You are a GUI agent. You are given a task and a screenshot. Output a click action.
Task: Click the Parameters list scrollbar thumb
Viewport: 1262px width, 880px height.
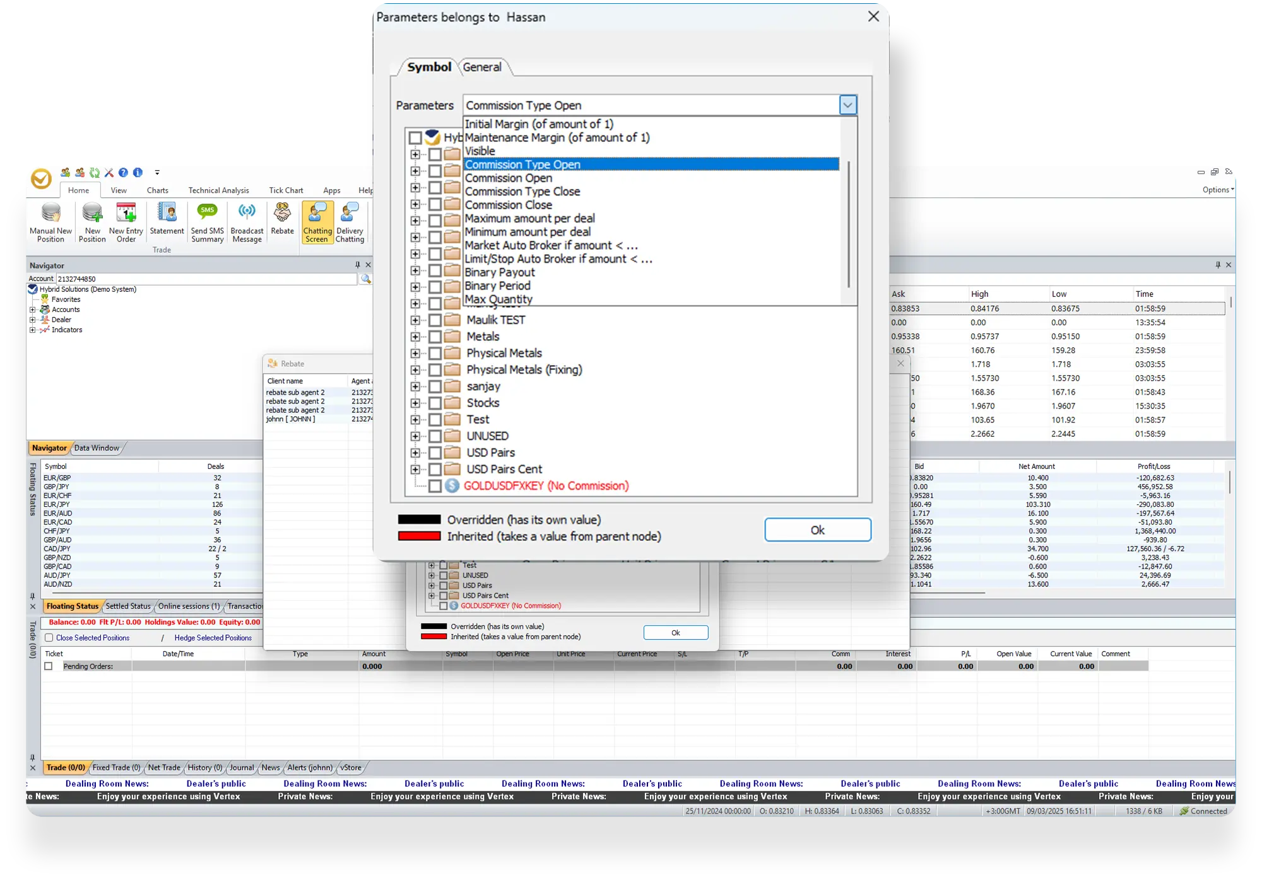point(849,224)
